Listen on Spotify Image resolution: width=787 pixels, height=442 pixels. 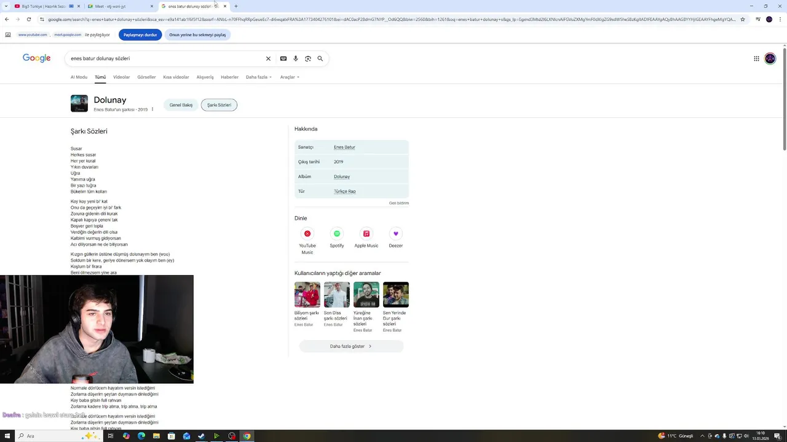point(337,233)
